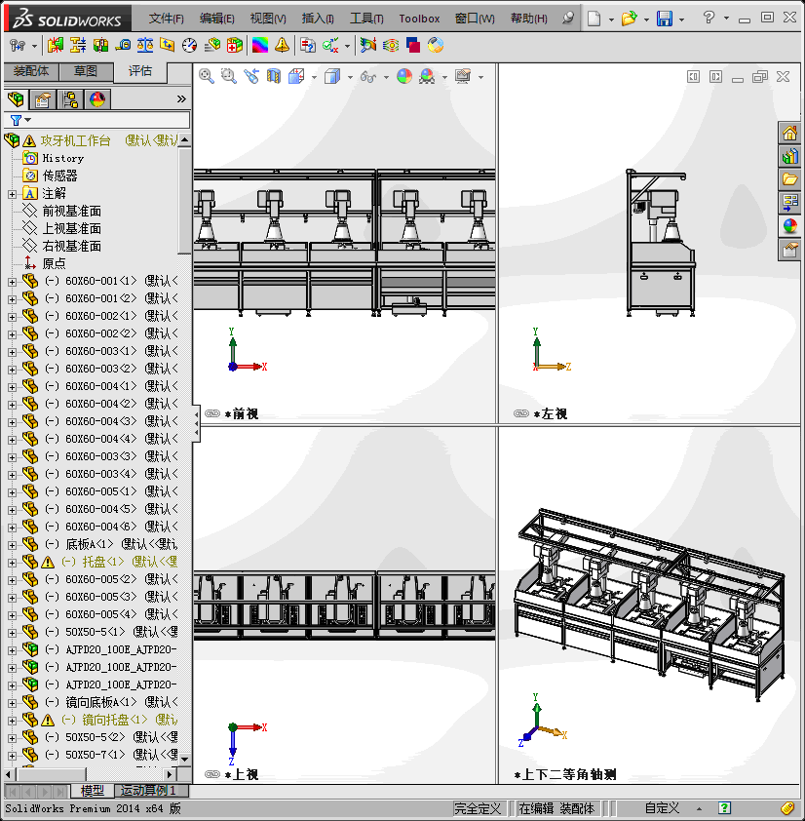Click the warning triangle check icon
805x821 pixels.
[282, 46]
